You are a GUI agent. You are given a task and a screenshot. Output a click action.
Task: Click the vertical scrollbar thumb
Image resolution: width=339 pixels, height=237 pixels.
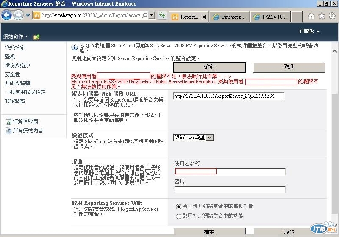(335, 153)
